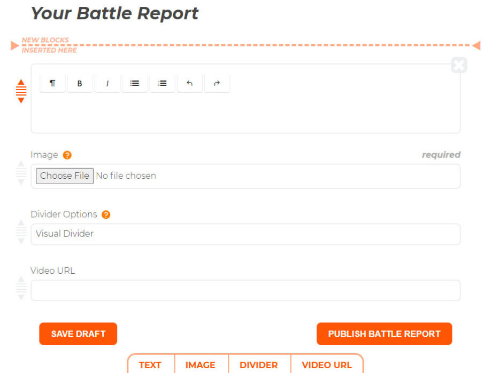The image size is (492, 373).
Task: Add a Divider block from the bottom tabs
Action: coord(258,365)
